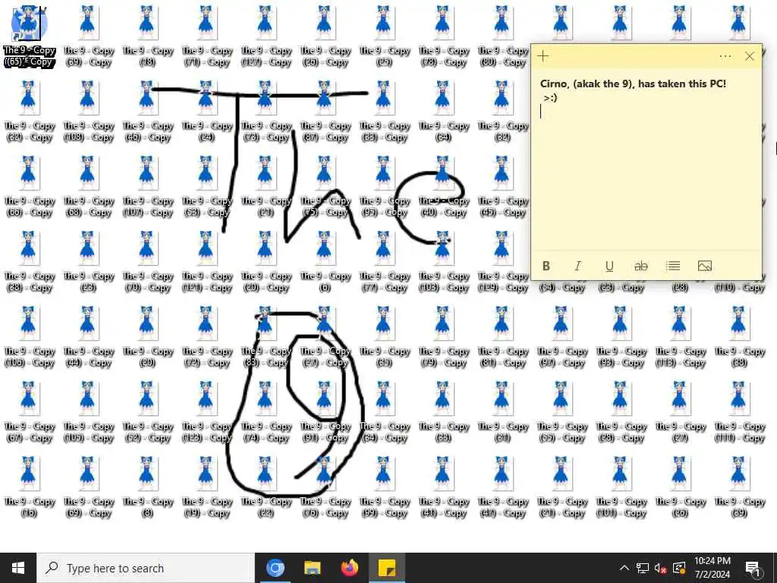This screenshot has width=777, height=583.
Task: Select desktop file 'The 9 - Copy (123) - Copy'
Action: pos(206,412)
